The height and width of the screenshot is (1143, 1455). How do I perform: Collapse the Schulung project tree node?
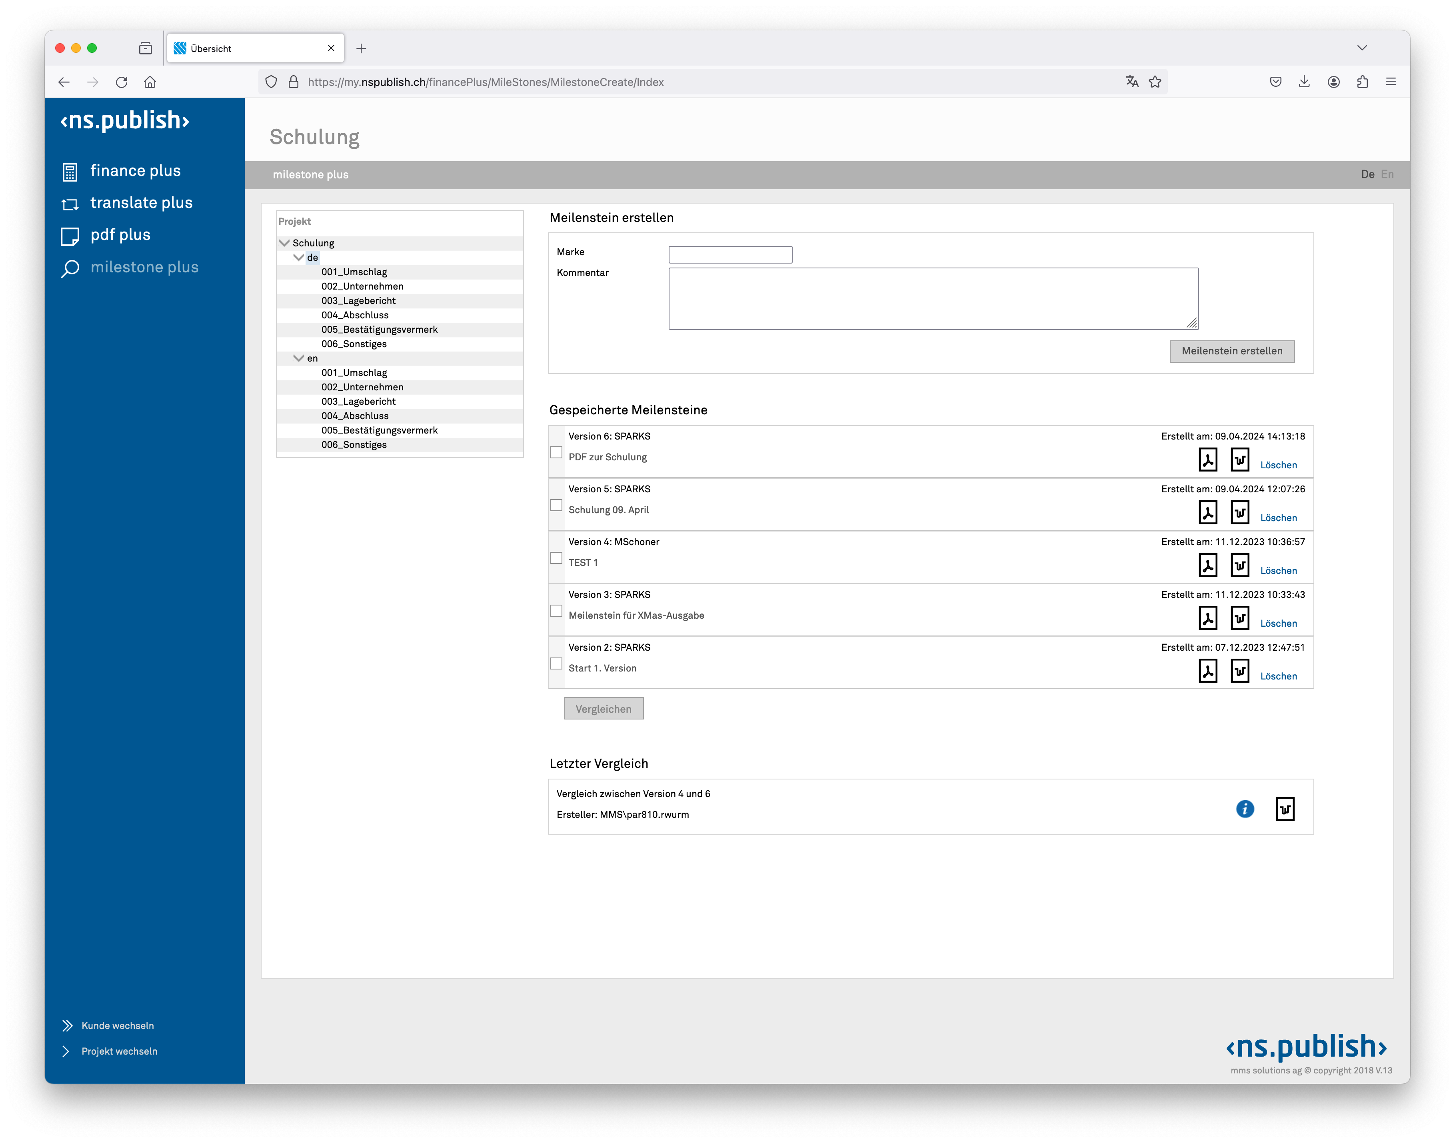pos(284,243)
